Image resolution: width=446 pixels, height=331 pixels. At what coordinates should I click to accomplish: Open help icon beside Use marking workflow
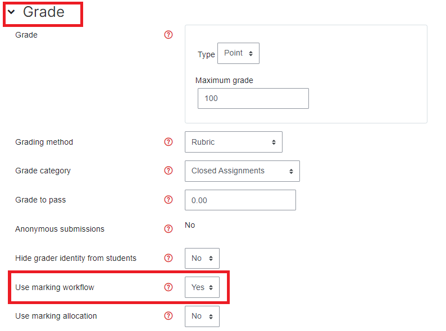point(169,287)
